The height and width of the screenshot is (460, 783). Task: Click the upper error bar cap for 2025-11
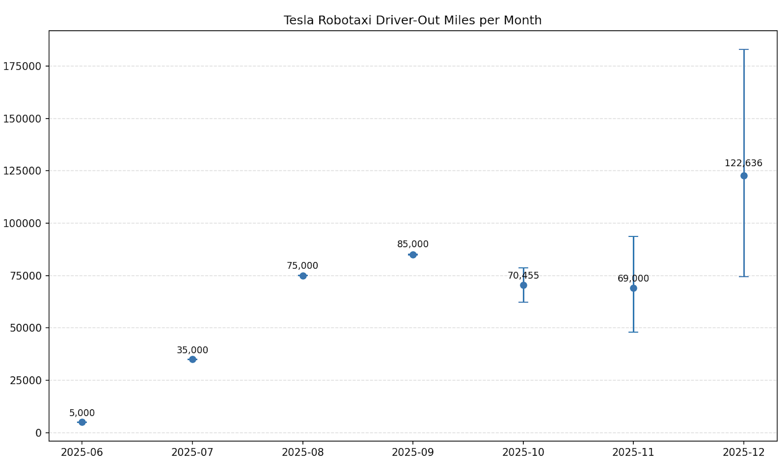coord(633,236)
